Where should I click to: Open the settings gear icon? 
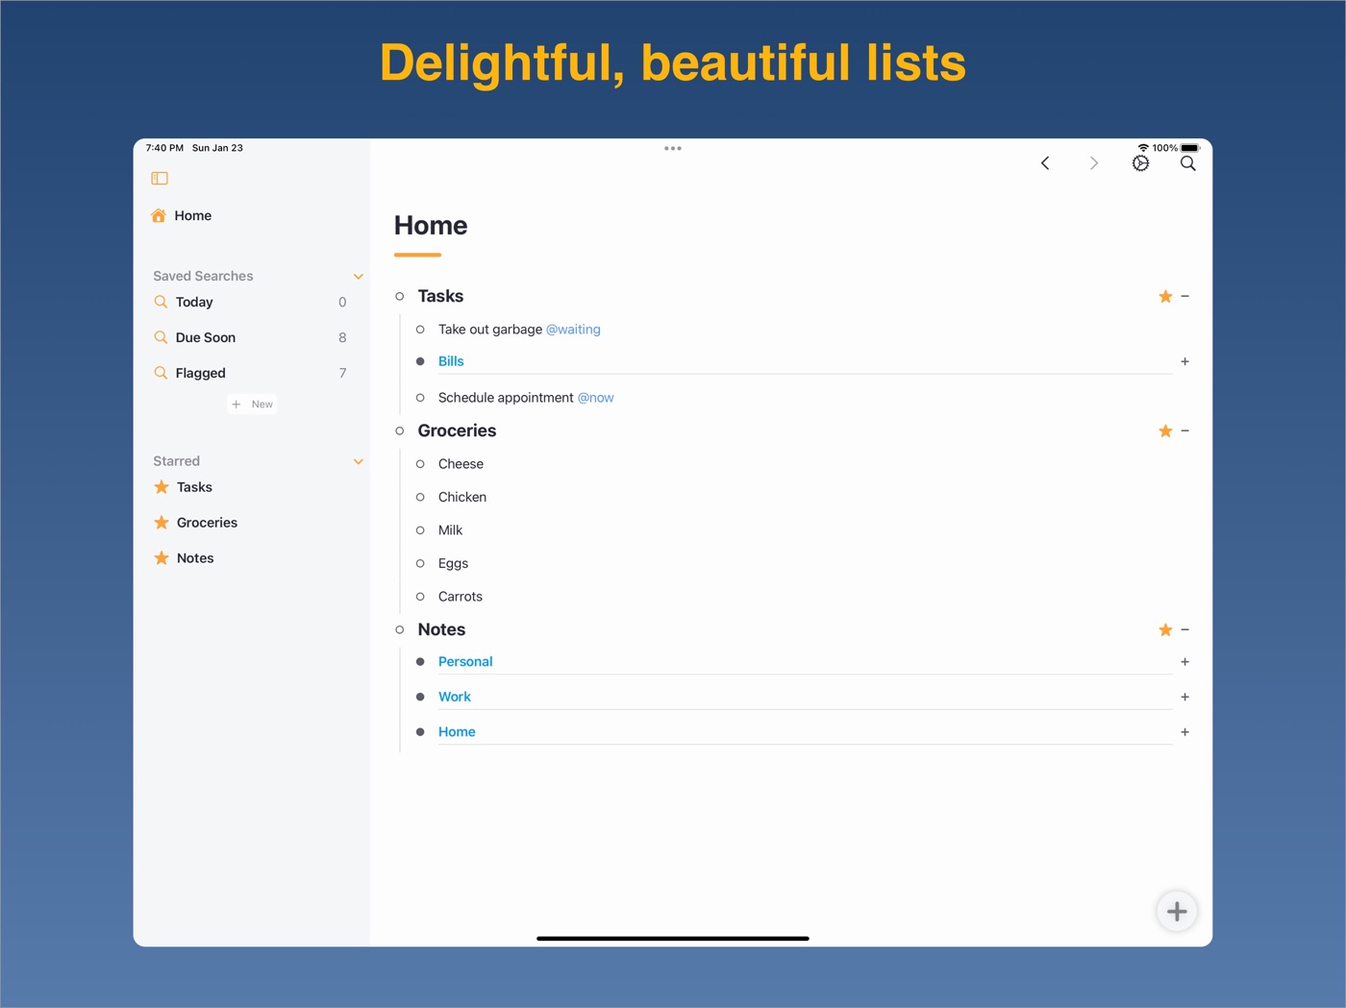(1140, 163)
